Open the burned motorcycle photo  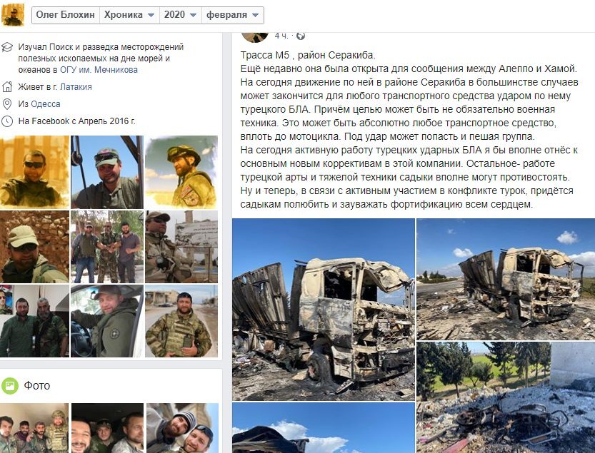click(x=506, y=397)
